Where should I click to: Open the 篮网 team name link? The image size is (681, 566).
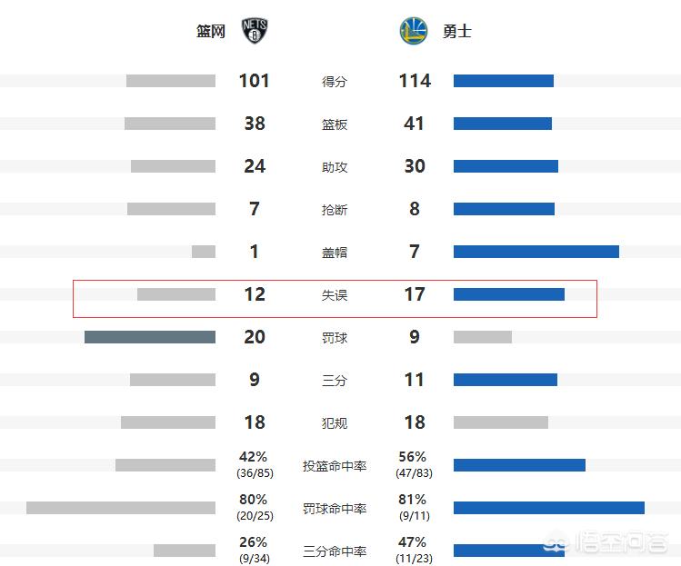(211, 33)
